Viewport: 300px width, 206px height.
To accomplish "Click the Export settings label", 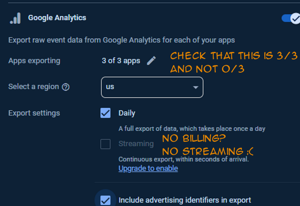I will pos(34,113).
